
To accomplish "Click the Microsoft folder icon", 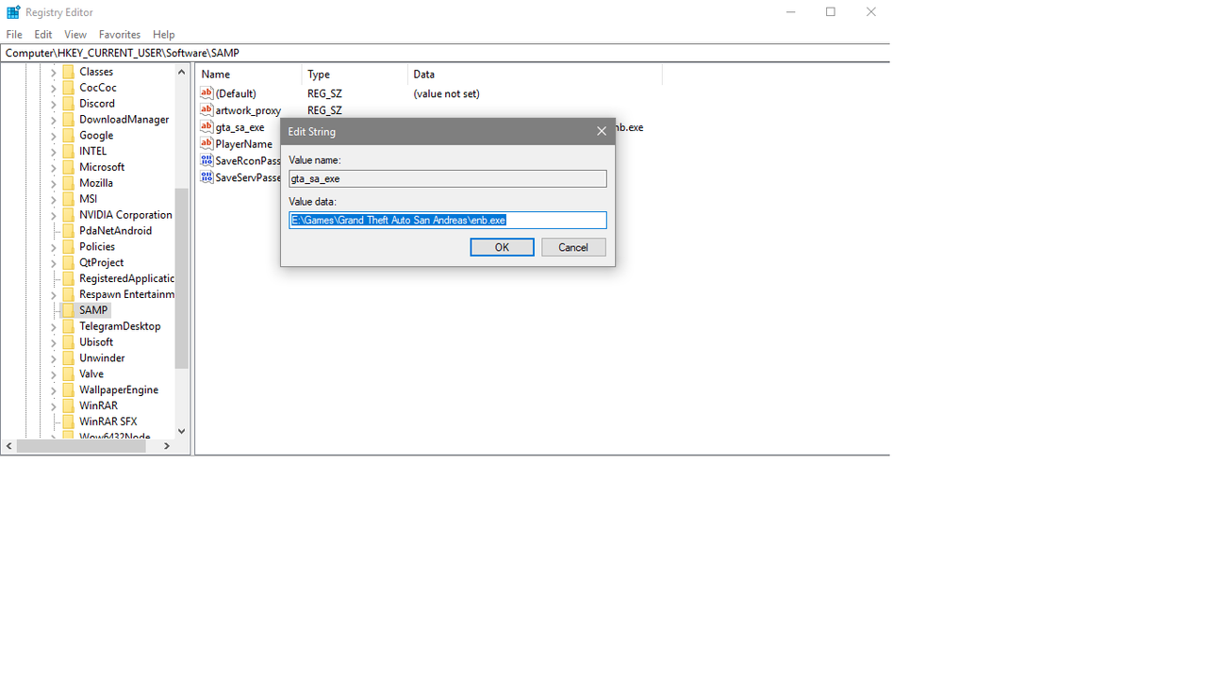I will point(69,167).
